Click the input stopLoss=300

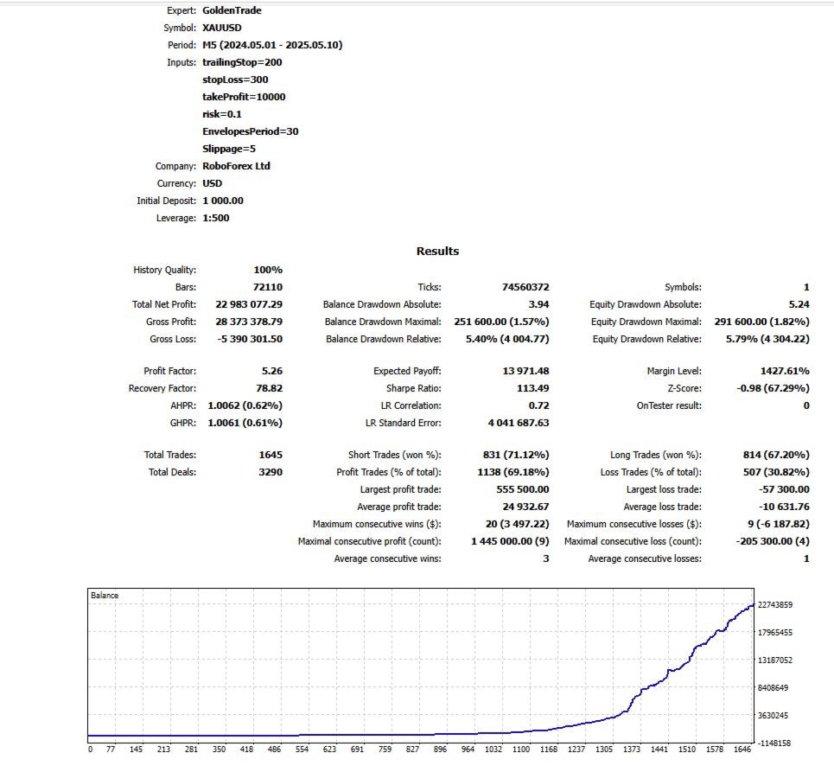tap(235, 80)
